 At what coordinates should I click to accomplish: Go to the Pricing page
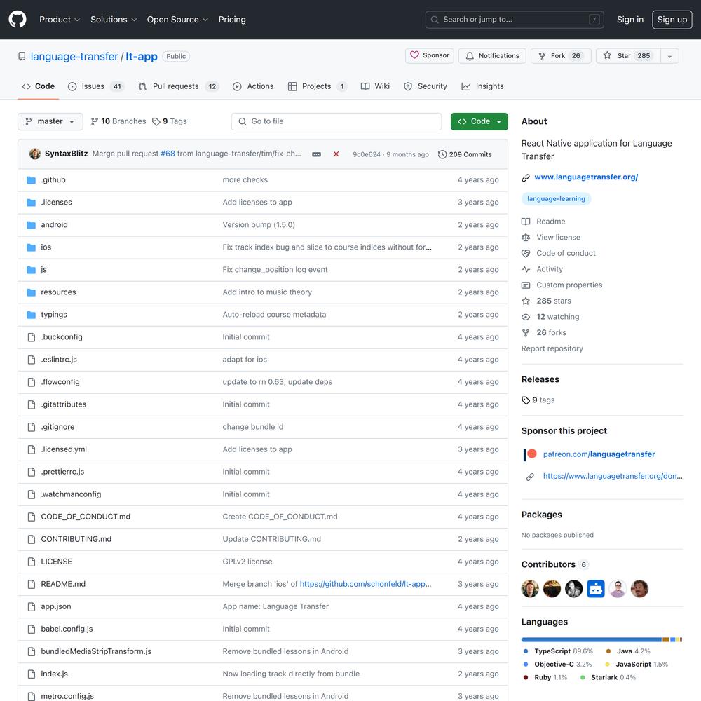tap(232, 19)
